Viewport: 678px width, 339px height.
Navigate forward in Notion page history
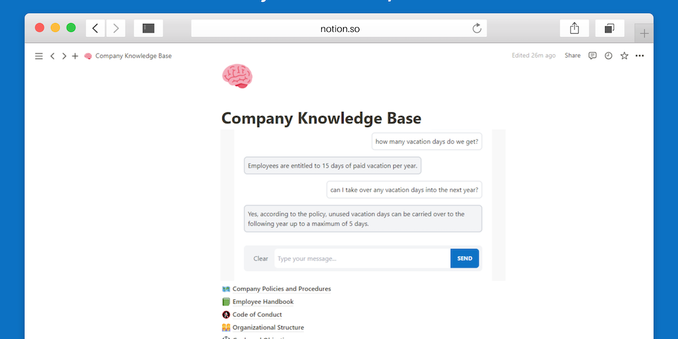64,56
